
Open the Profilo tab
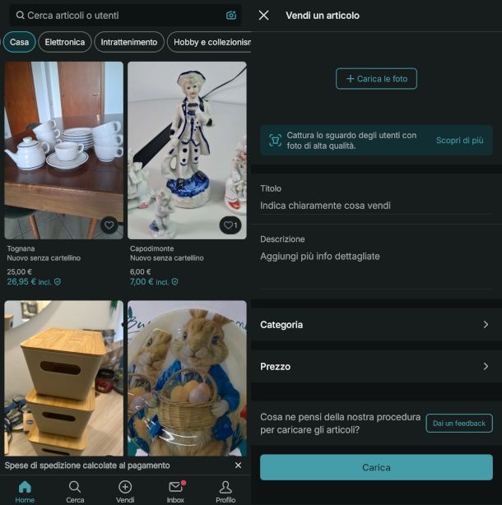click(x=225, y=492)
